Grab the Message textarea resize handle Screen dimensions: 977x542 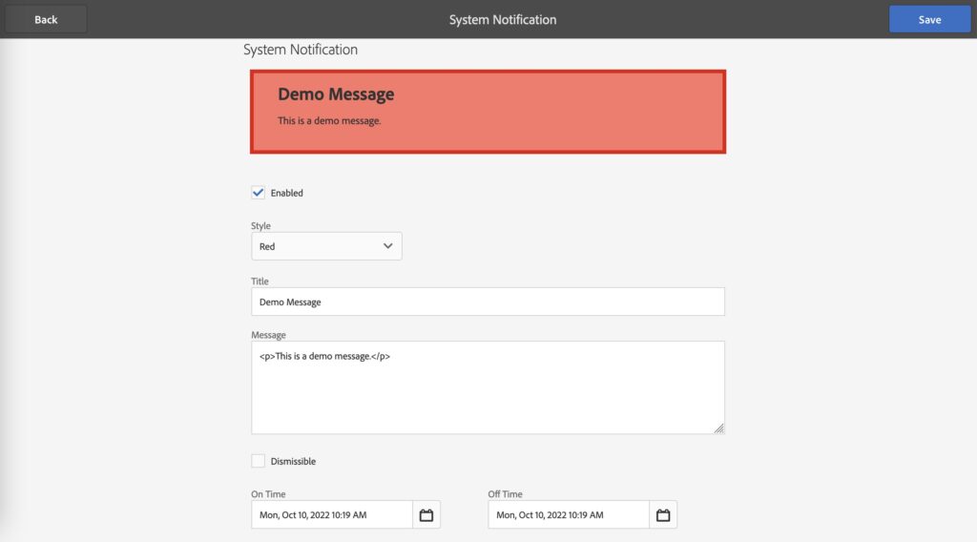(x=719, y=428)
